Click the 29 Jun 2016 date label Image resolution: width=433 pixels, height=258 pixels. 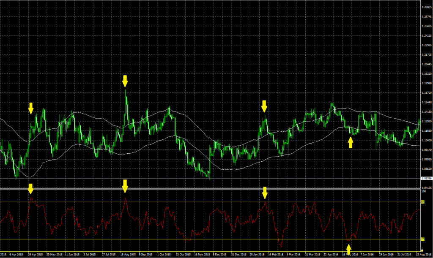(386, 255)
